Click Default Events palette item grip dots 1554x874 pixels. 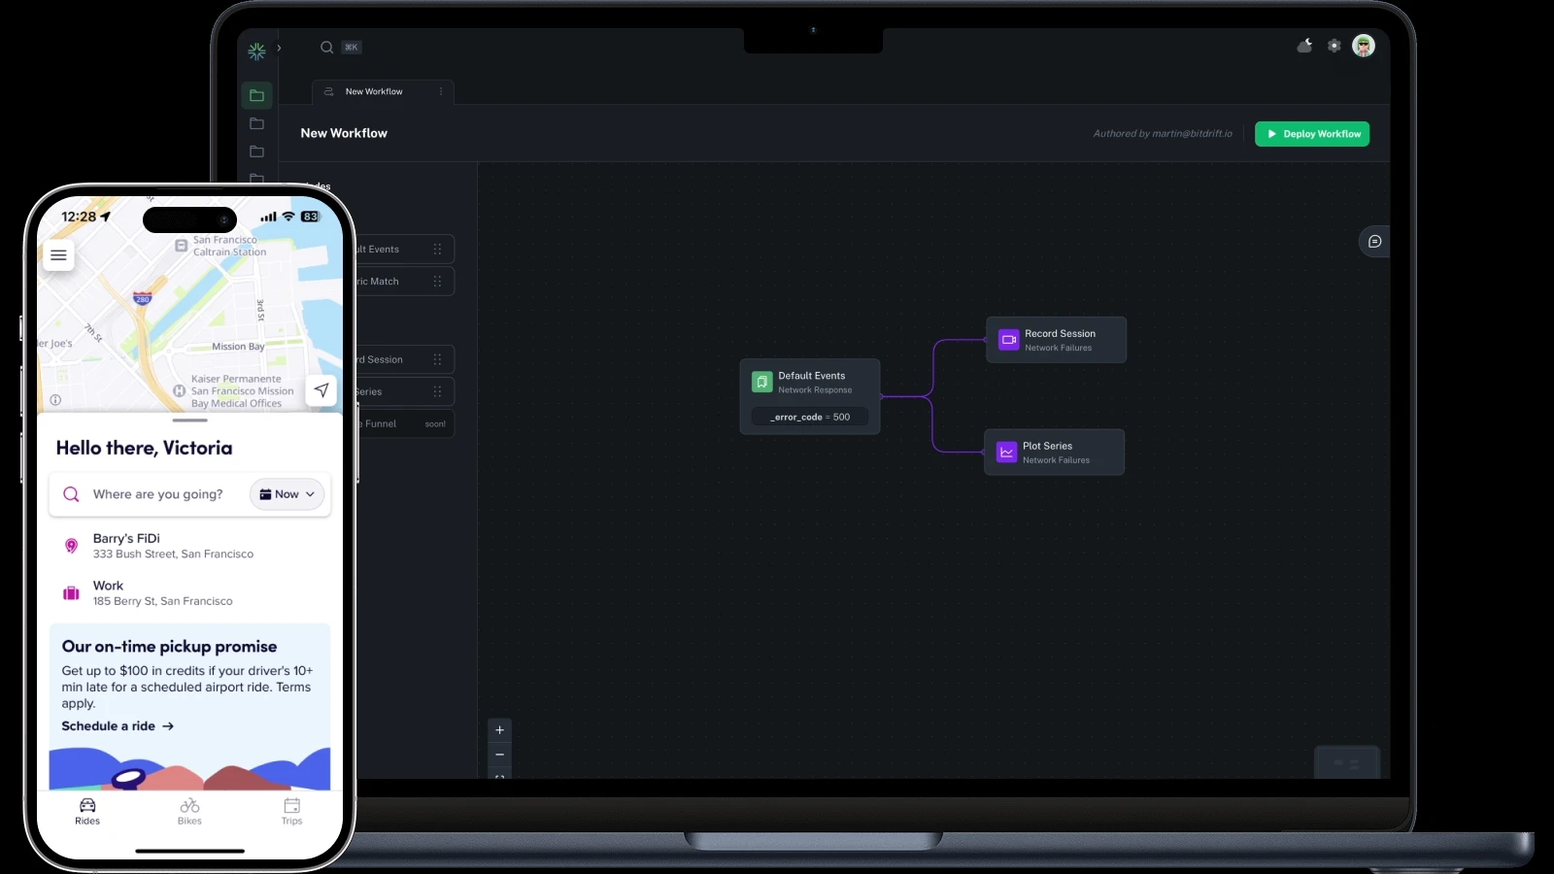[x=437, y=250]
